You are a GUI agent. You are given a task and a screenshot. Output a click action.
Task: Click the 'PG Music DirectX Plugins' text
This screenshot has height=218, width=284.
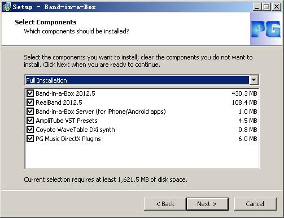[68, 139]
